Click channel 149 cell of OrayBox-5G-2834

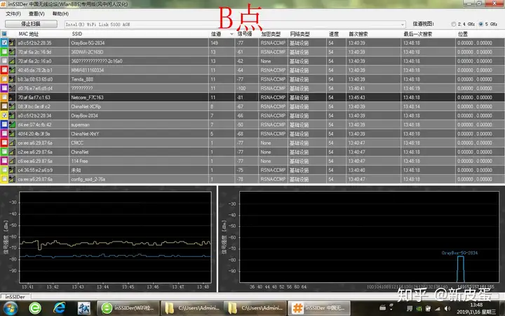pyautogui.click(x=222, y=43)
